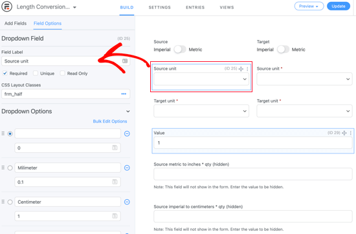Click the Source imperial to centimeters hidden input

pyautogui.click(x=253, y=217)
